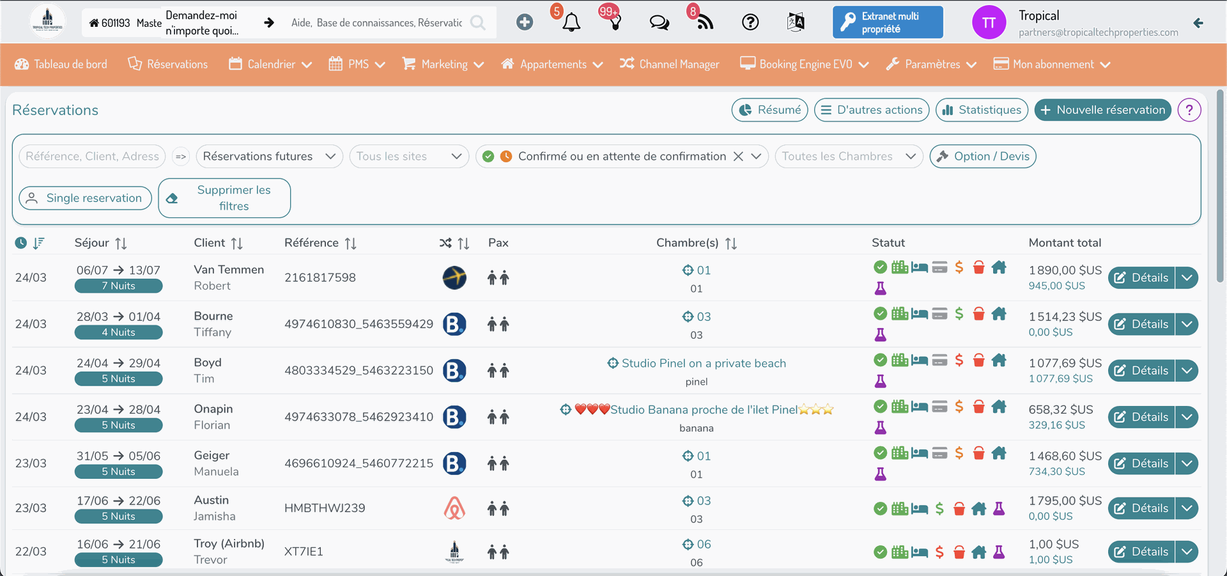The height and width of the screenshot is (576, 1227).
Task: Remove the confirmed status filter with X
Action: point(738,157)
